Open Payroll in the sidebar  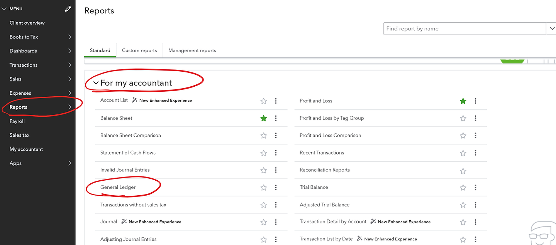point(17,121)
